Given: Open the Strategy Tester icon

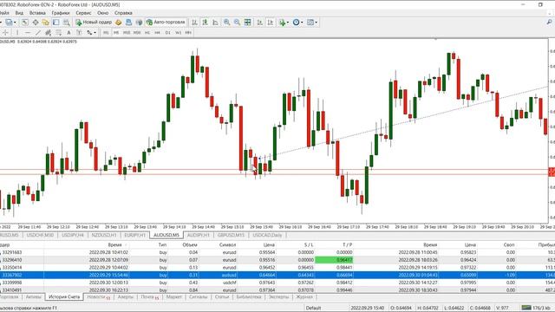Looking at the screenshot, I should pos(66,23).
